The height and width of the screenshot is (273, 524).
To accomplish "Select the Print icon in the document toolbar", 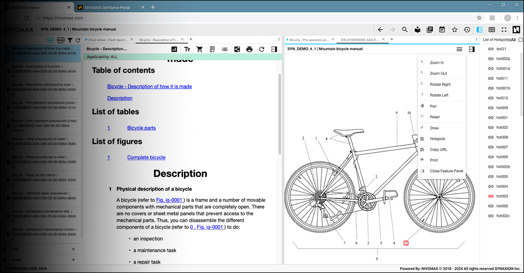I will pyautogui.click(x=249, y=48).
